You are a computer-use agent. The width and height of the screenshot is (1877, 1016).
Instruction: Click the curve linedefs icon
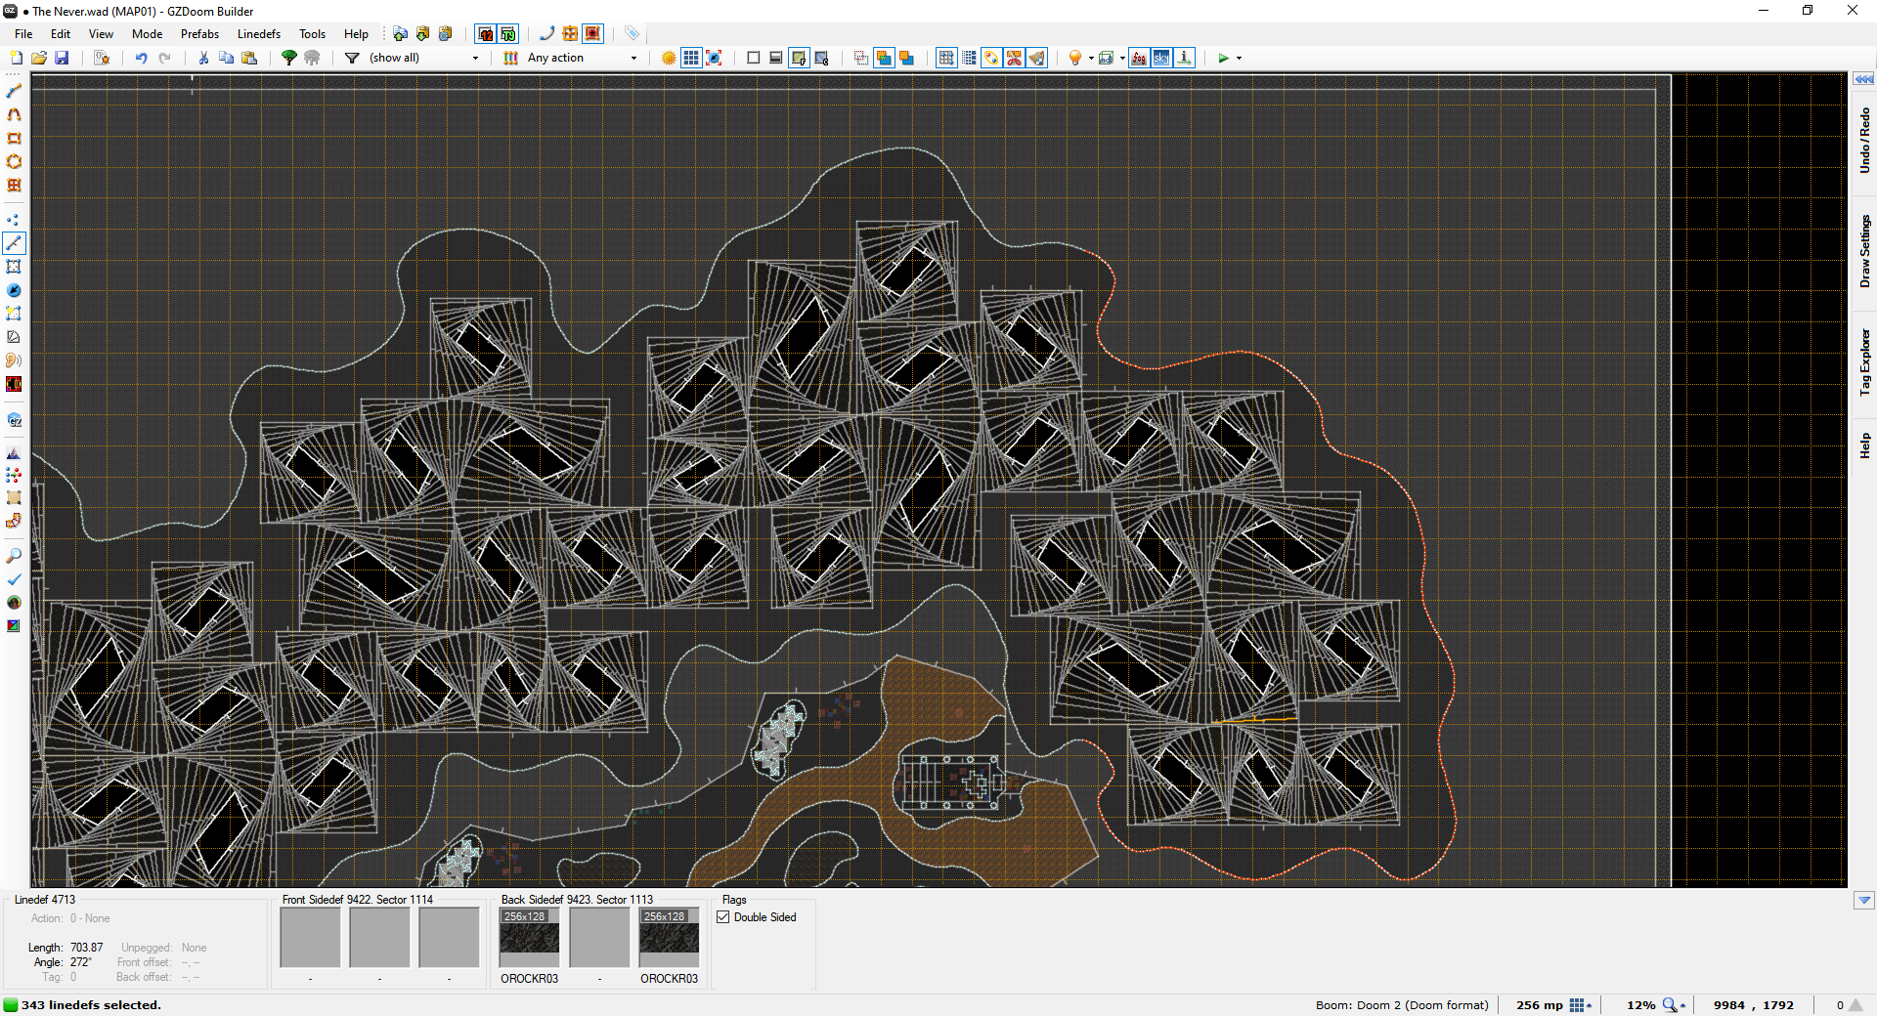coord(546,33)
